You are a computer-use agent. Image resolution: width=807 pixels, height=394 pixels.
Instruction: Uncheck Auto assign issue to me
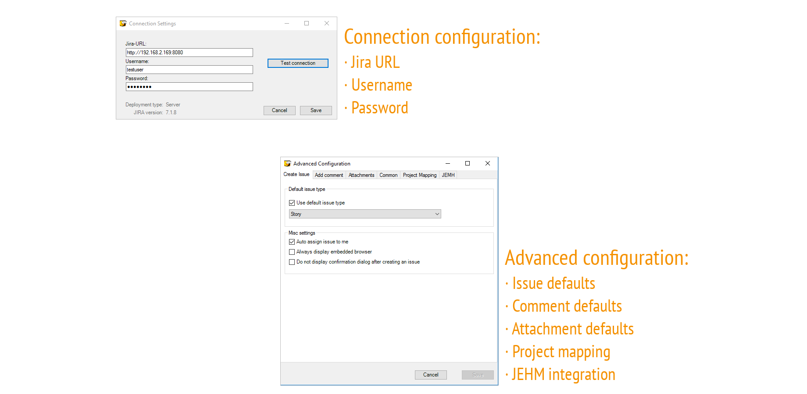pos(292,242)
